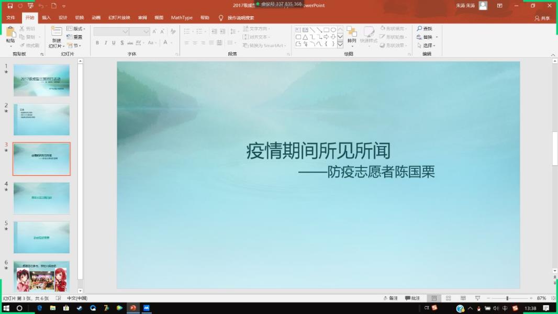Image resolution: width=558 pixels, height=314 pixels.
Task: Switch to Normal view in status bar
Action: 434,298
